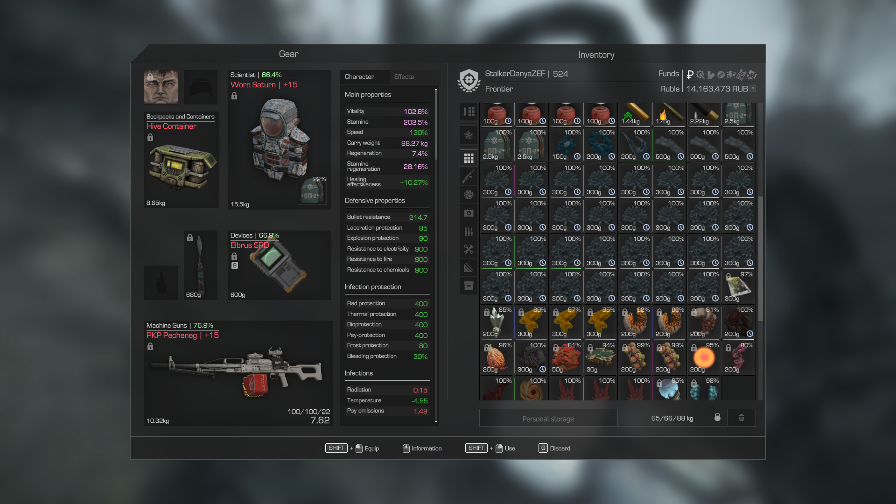Select the pale blue orb artifact 65%
The image size is (896, 504).
click(670, 389)
